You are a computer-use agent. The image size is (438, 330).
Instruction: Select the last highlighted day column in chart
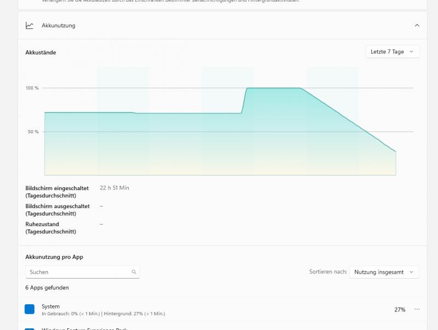click(332, 120)
